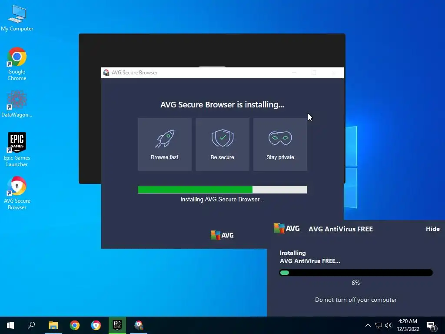This screenshot has height=334, width=445.
Task: Click 'AVG AntiVirus FREE' popup title
Action: click(x=341, y=229)
